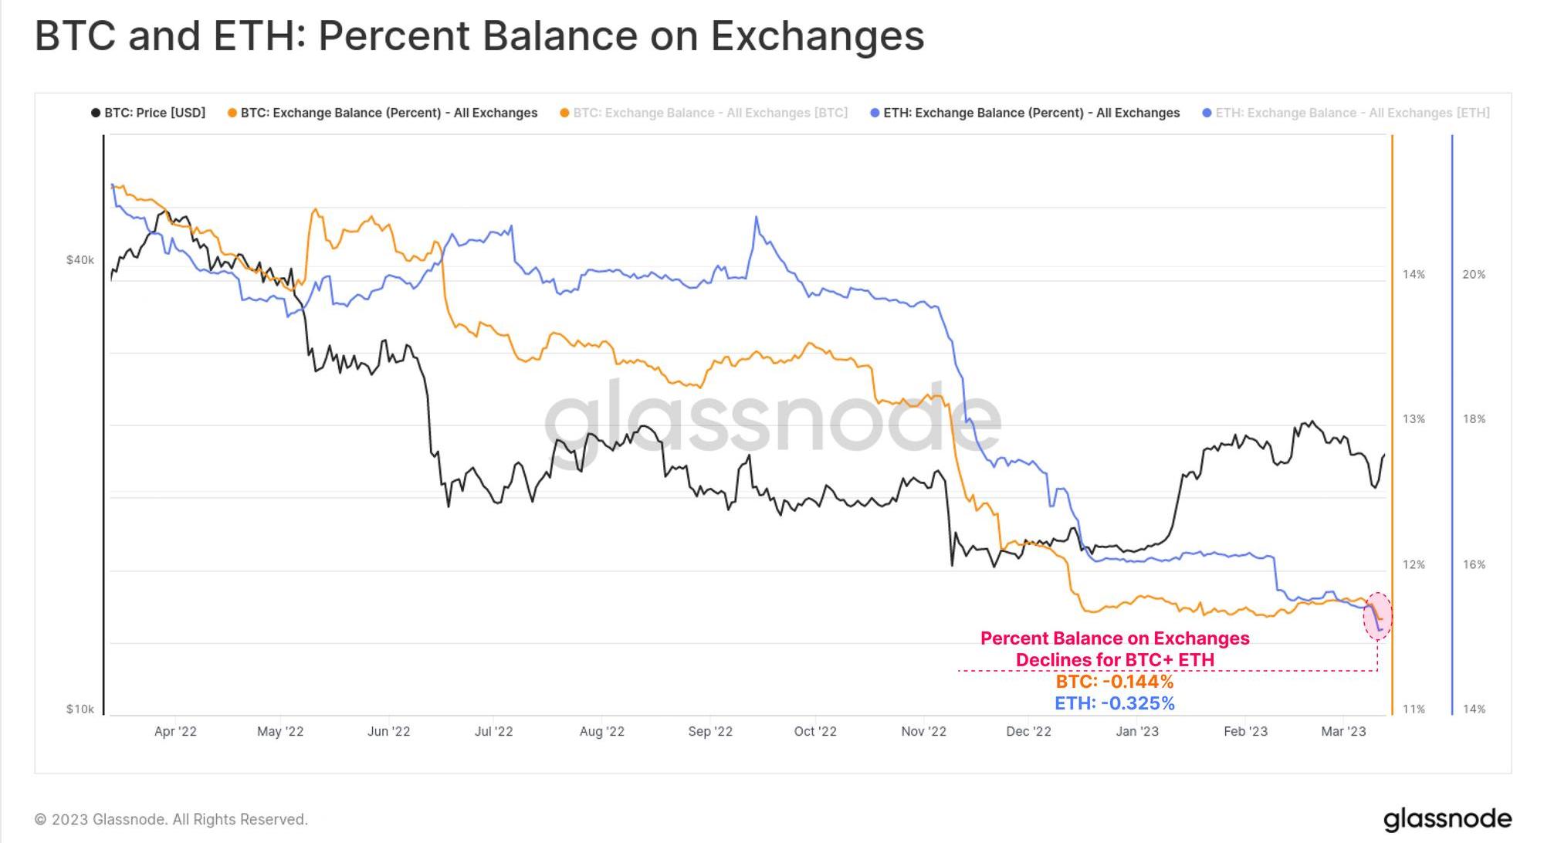Click the pink highlighted circle at chart end
This screenshot has height=843, width=1544.
(1378, 616)
